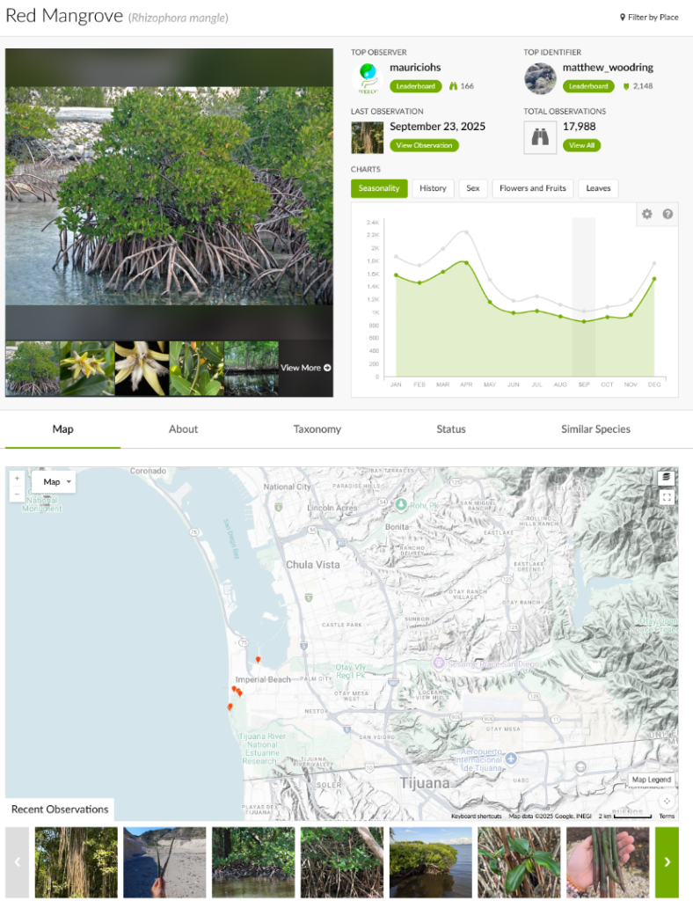Image resolution: width=693 pixels, height=901 pixels.
Task: Select the Seasonality chart toggle
Action: click(x=380, y=188)
